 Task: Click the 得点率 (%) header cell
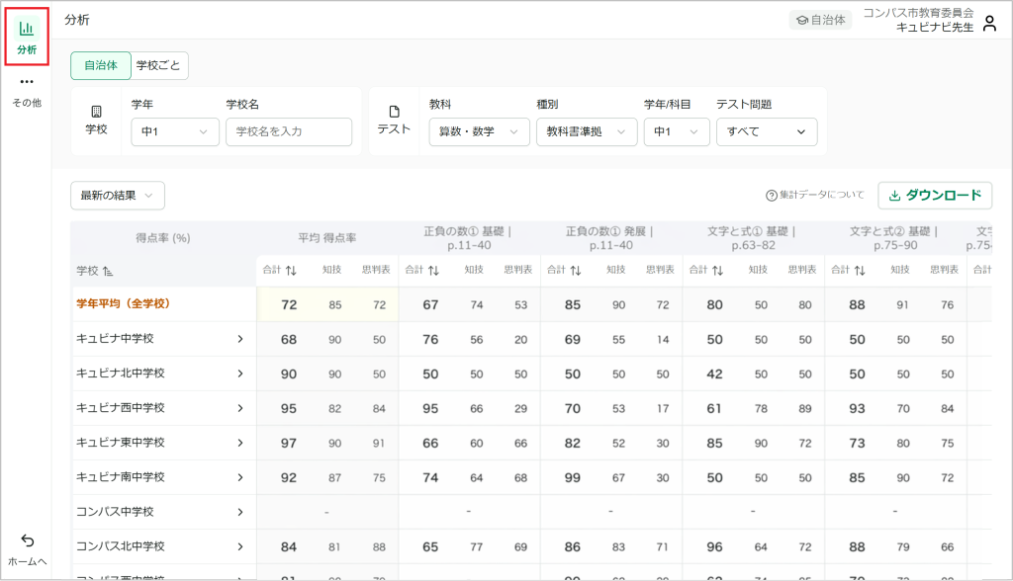[x=163, y=238]
